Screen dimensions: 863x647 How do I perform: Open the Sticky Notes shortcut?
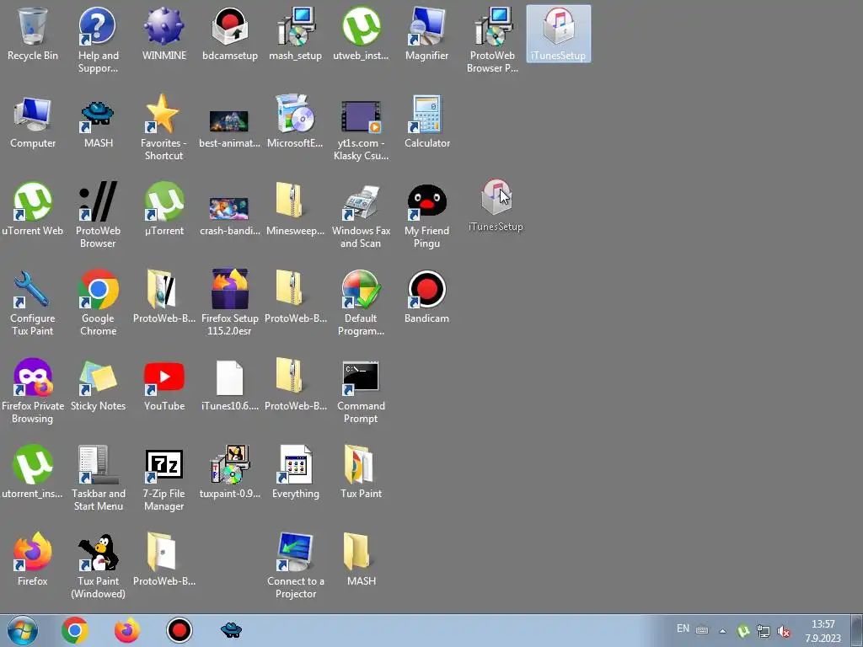98,385
